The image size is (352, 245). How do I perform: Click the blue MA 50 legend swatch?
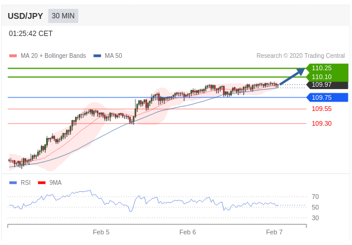97,55
